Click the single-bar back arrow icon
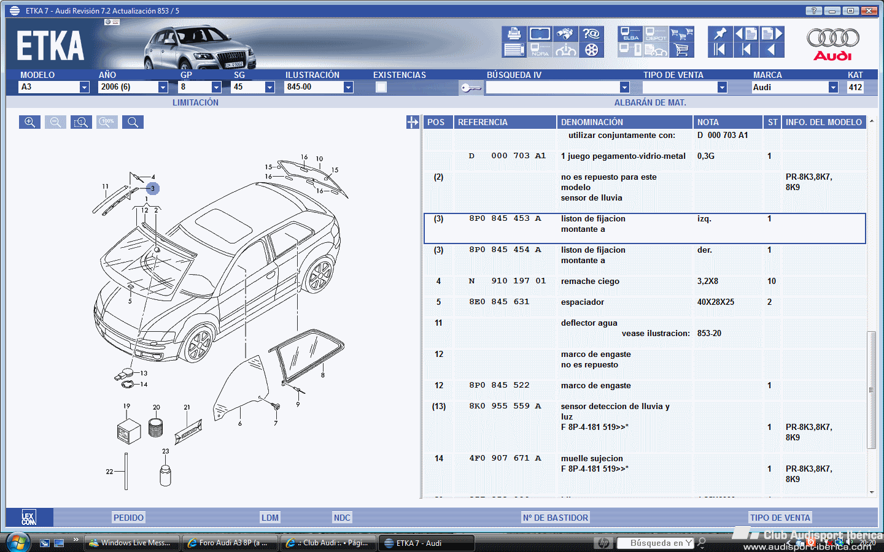This screenshot has width=884, height=552. [746, 50]
